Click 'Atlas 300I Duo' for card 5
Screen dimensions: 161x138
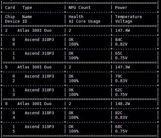(35, 67)
